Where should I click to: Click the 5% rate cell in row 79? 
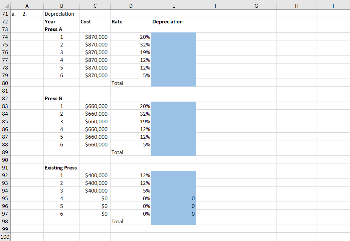point(131,75)
